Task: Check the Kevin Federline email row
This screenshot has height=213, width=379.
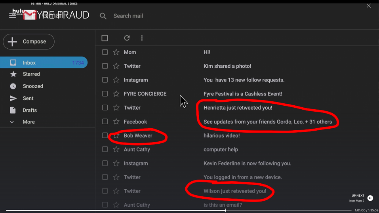Action: coord(105,163)
